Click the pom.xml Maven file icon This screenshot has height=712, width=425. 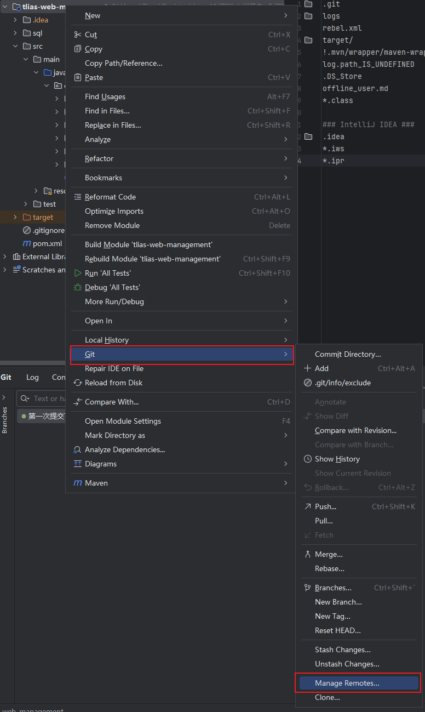click(27, 243)
